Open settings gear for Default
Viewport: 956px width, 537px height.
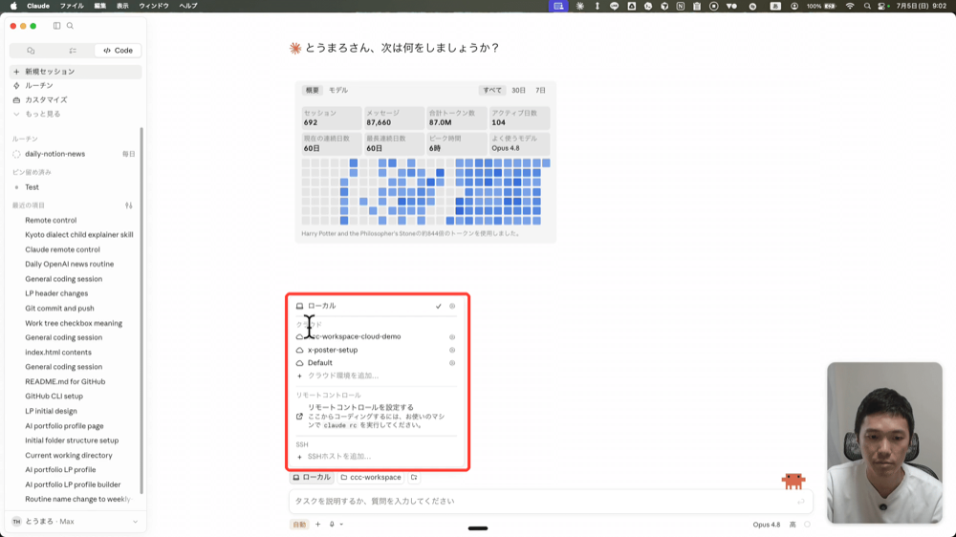452,363
